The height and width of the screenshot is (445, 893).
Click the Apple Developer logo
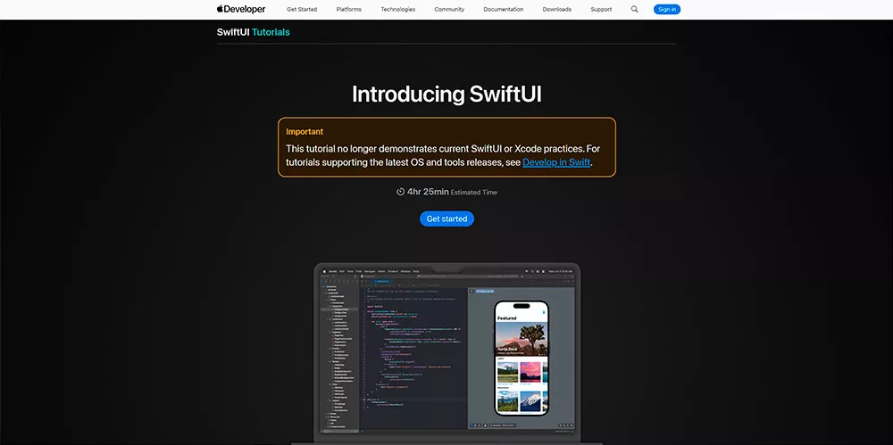[x=241, y=9]
